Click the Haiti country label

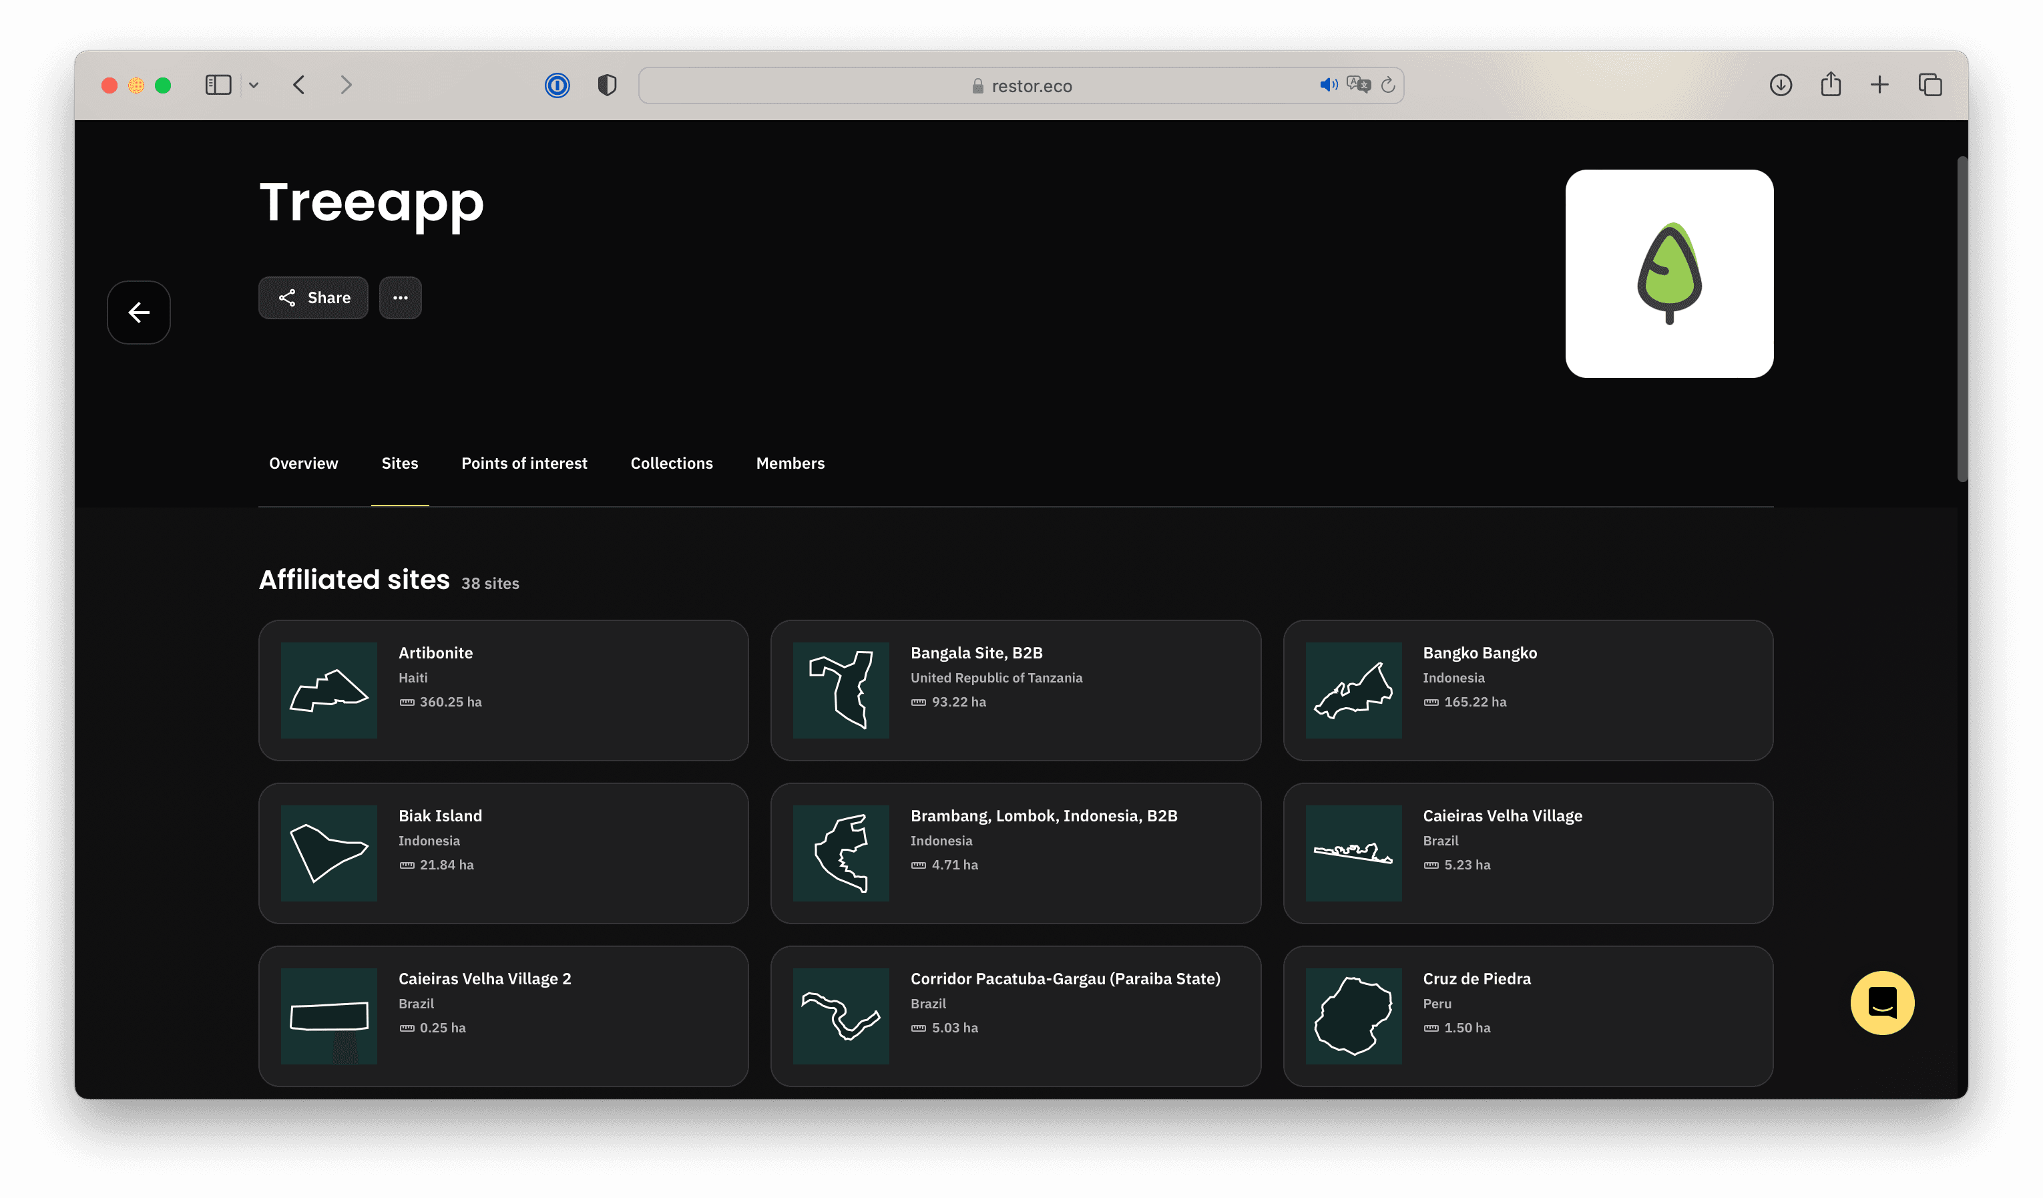(x=413, y=678)
